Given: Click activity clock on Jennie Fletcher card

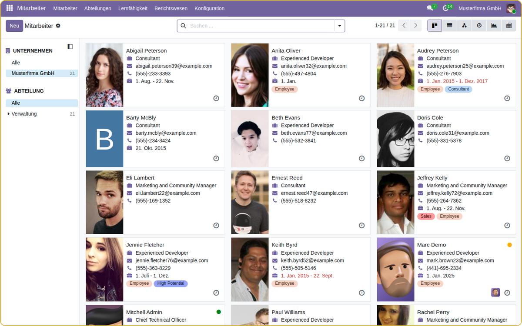Looking at the screenshot, I should tap(216, 293).
